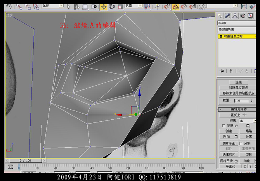
Task: Toggle the Spinner Snap icon
Action: coord(192,7)
